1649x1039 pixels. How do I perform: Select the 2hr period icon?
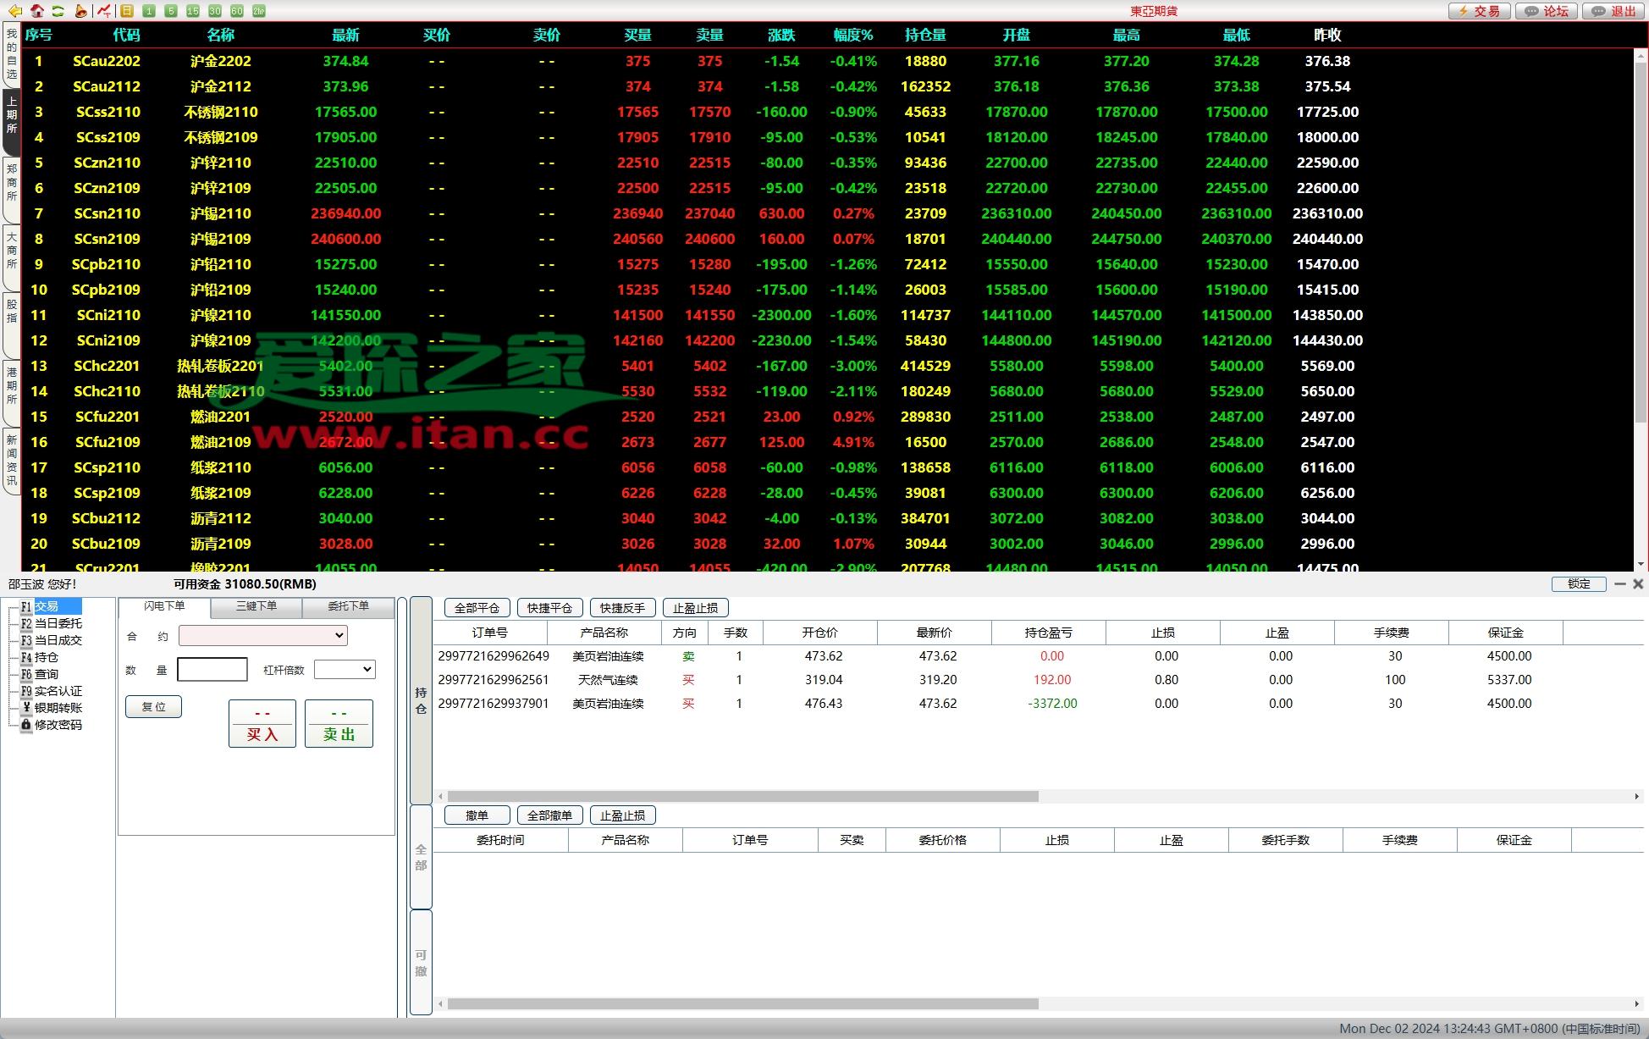pyautogui.click(x=259, y=11)
